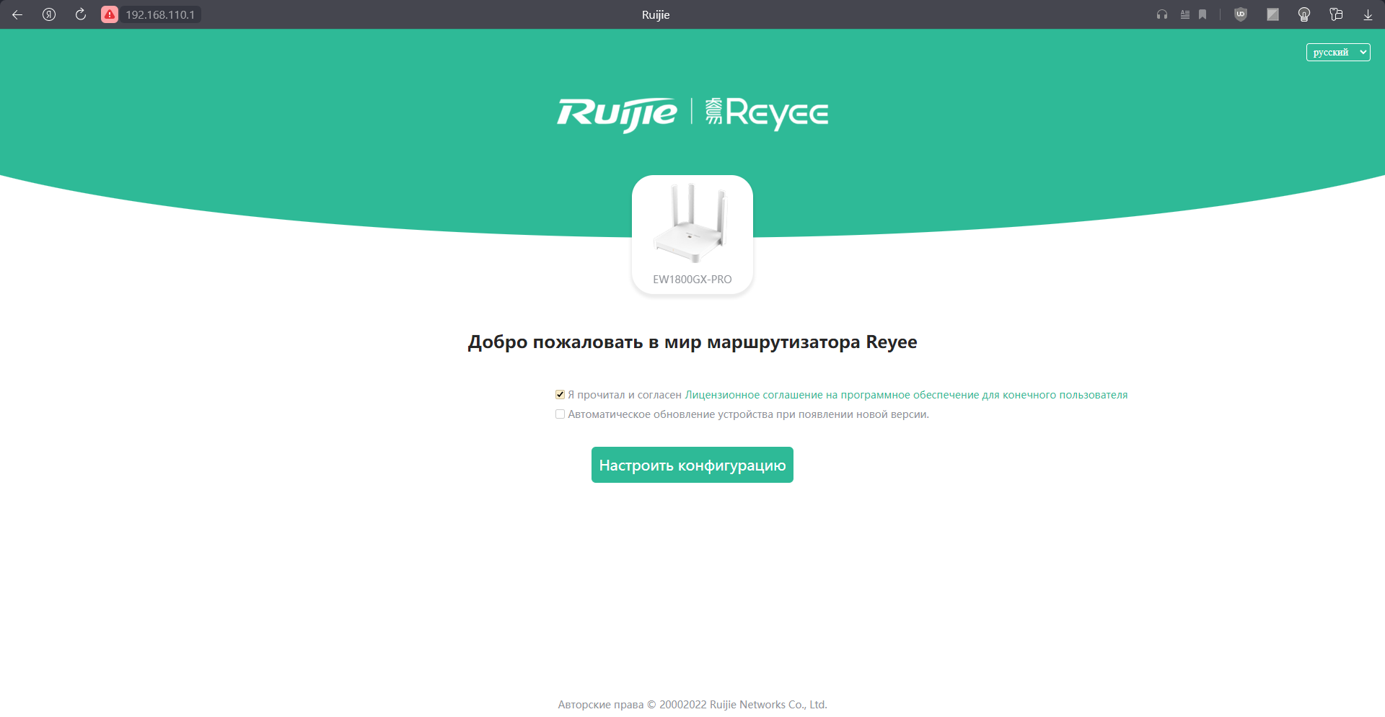
Task: Bookmark this page with the bookmark icon
Action: coord(1202,14)
